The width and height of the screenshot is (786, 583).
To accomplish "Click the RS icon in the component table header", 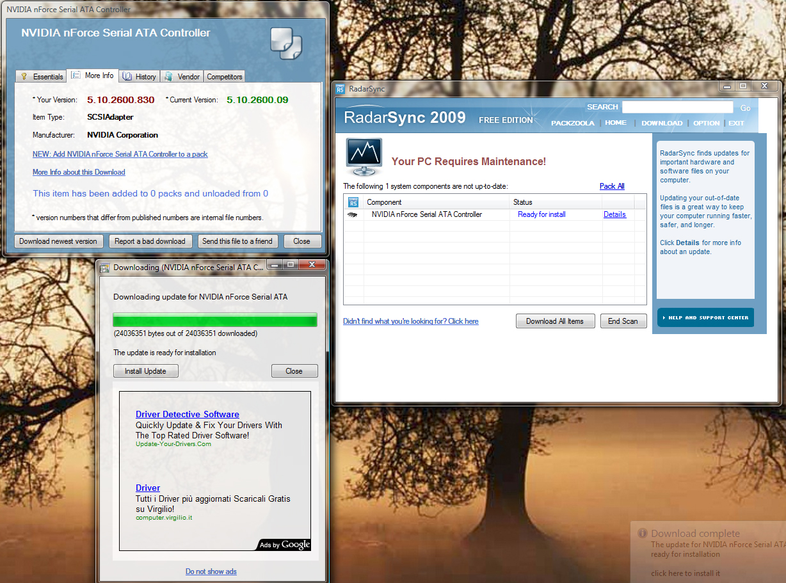I will 353,202.
